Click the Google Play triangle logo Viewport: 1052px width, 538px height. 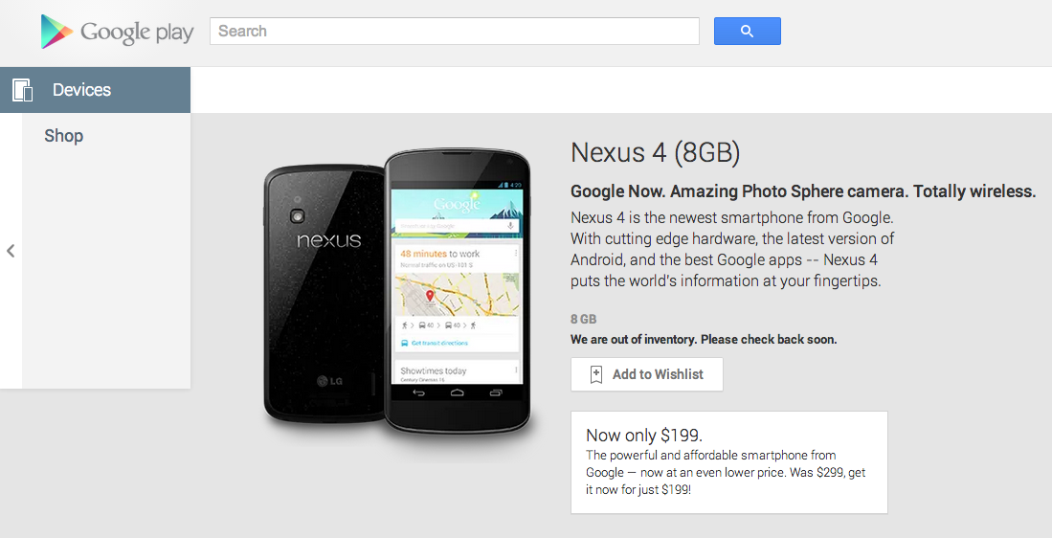click(x=56, y=32)
